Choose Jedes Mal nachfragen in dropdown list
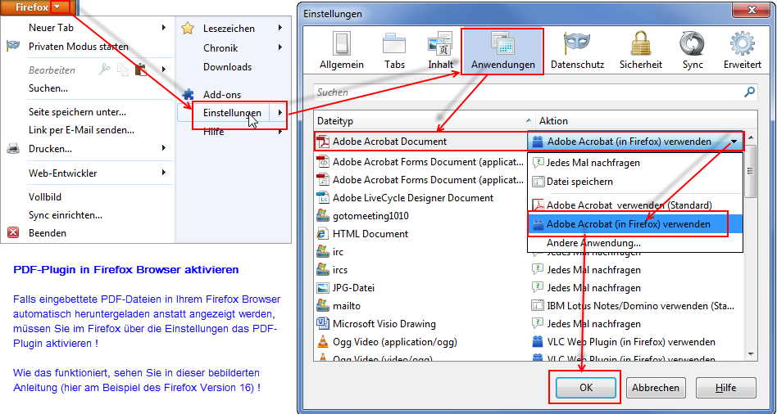The height and width of the screenshot is (414, 777). [635, 163]
